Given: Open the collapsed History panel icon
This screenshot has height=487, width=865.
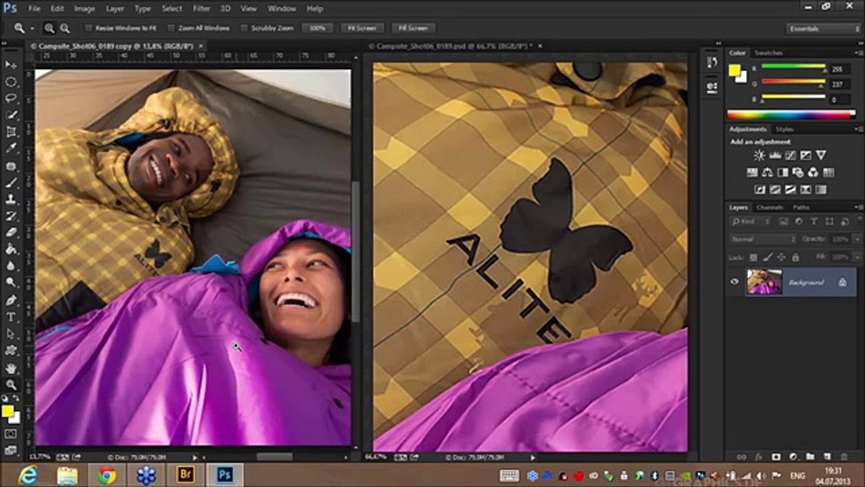Looking at the screenshot, I should click(x=712, y=62).
